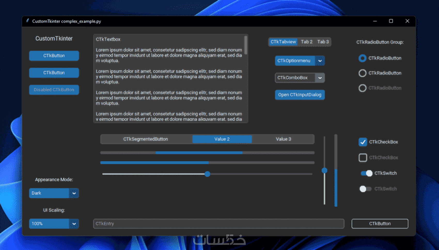Click the horizontal slider's blue handle
Viewport: 439px width, 250px height.
coord(207,174)
